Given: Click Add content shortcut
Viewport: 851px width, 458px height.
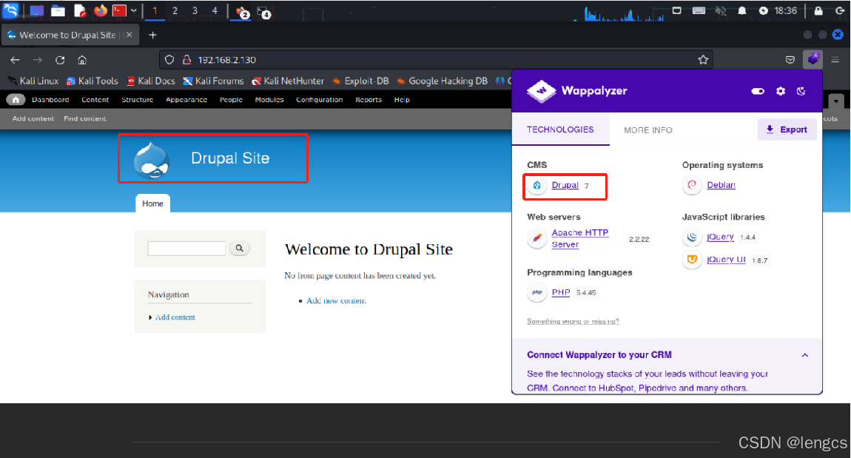Looking at the screenshot, I should pyautogui.click(x=33, y=118).
